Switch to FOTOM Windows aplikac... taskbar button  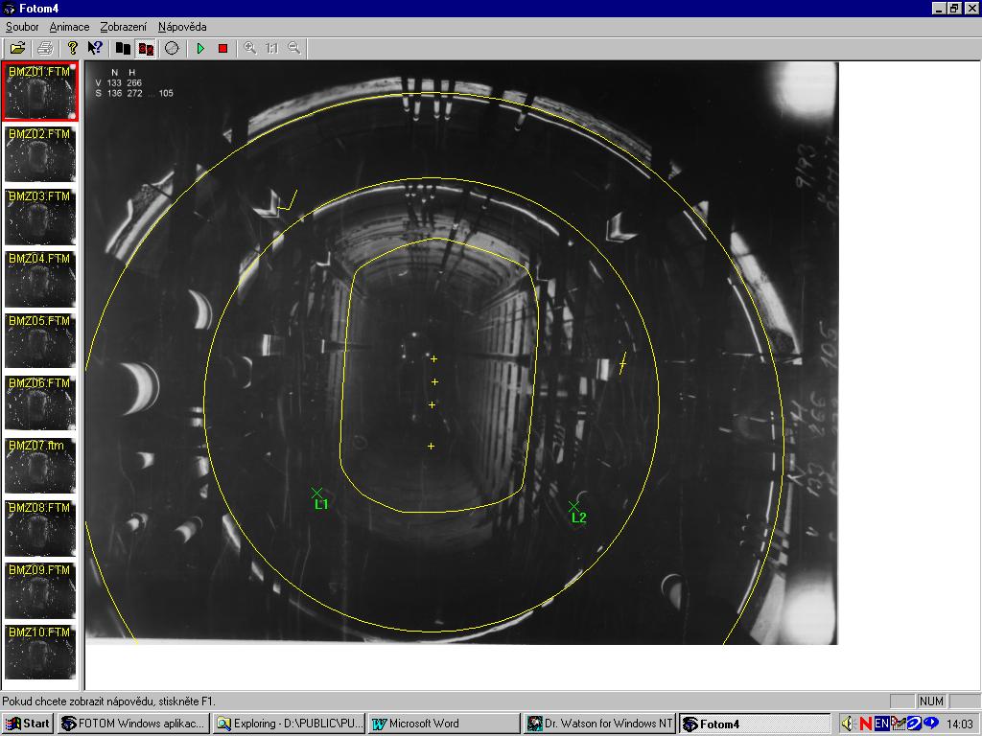point(133,724)
